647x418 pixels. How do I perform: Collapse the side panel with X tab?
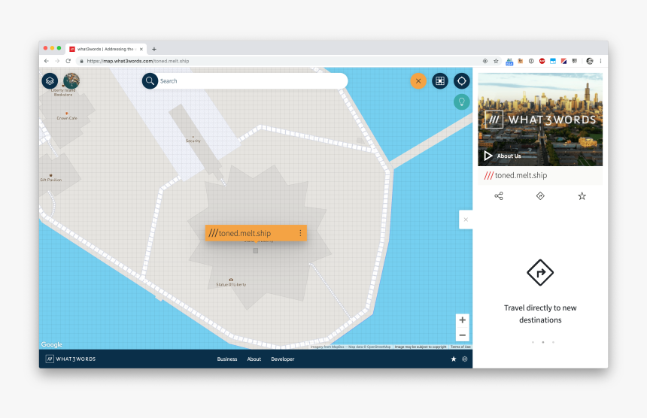466,220
